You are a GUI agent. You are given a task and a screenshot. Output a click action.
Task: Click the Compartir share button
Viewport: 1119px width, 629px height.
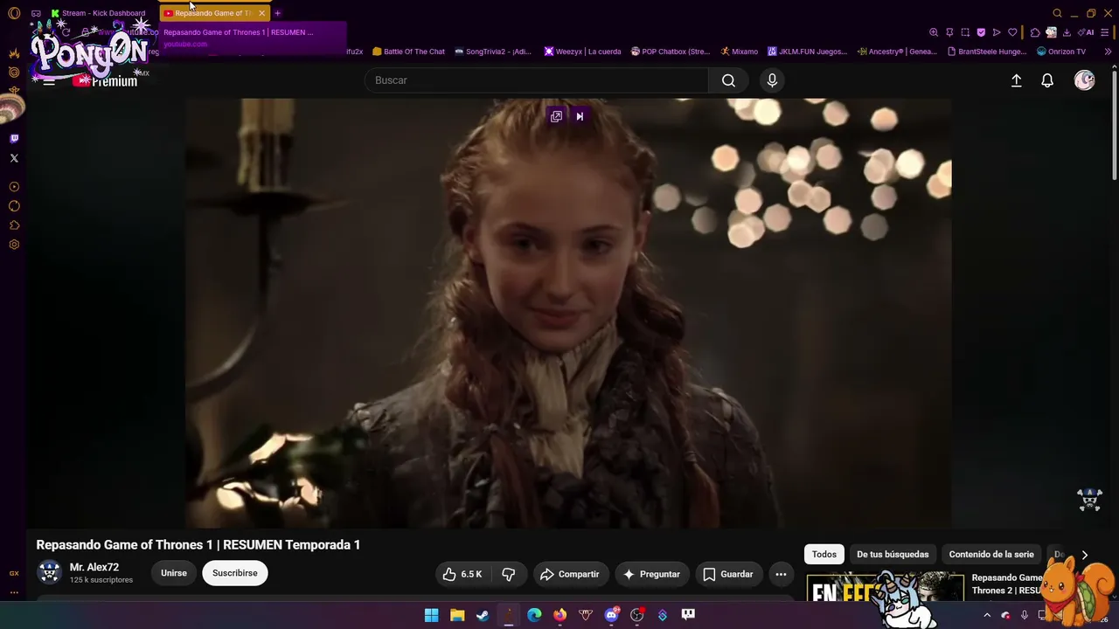click(570, 574)
